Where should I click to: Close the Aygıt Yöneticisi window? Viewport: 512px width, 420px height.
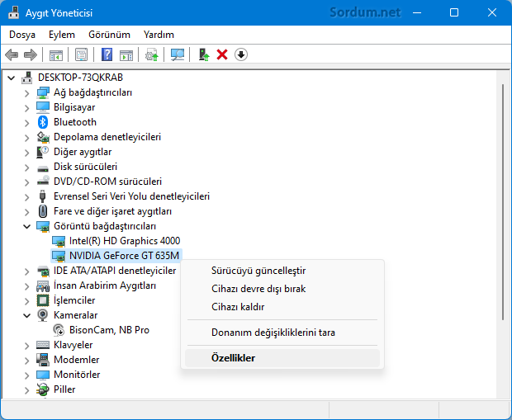tap(491, 12)
